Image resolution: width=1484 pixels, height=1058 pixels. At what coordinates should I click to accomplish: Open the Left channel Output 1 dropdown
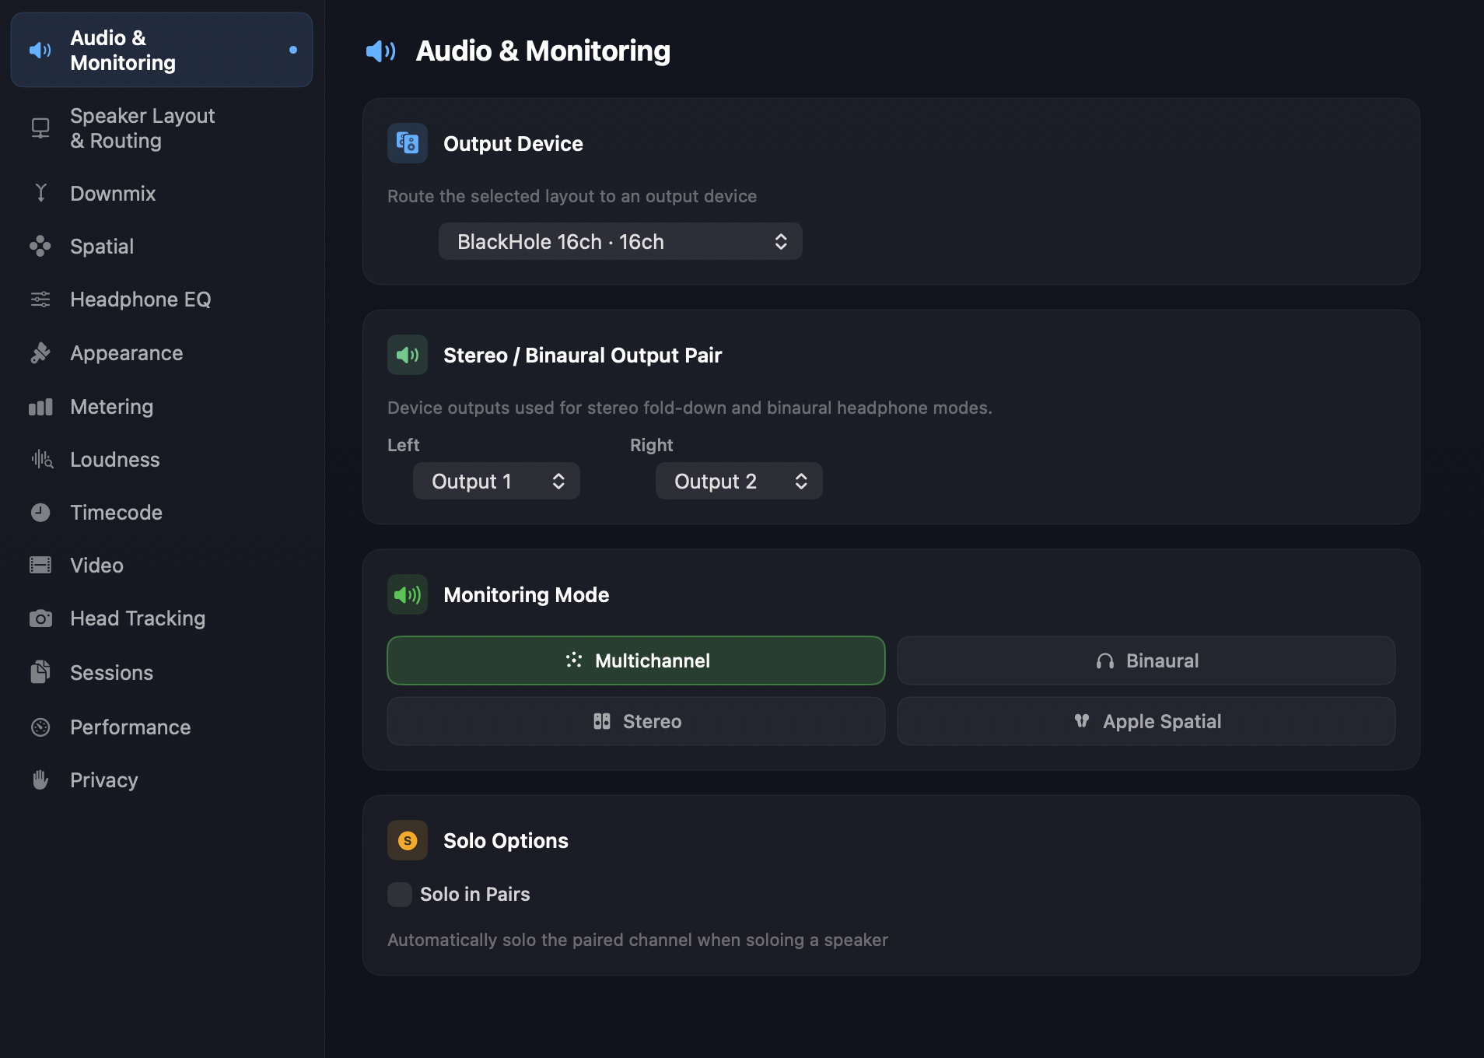tap(496, 481)
